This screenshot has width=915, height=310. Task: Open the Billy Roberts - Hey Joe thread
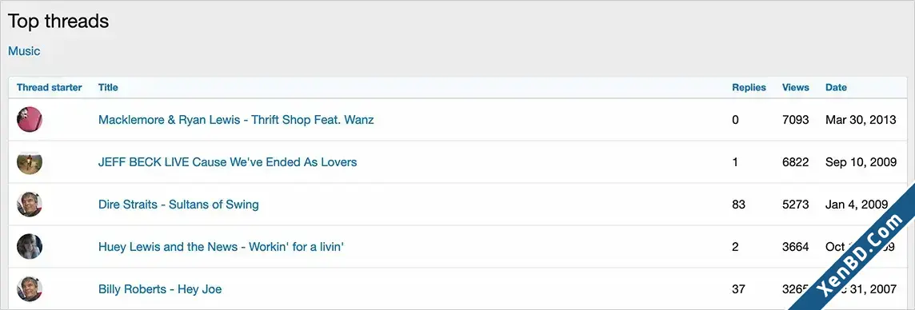160,289
